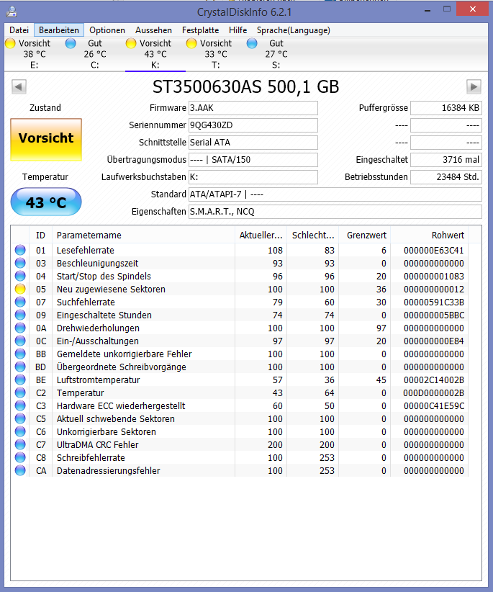Click the Grenzwert column header
The width and height of the screenshot is (493, 592).
365,236
